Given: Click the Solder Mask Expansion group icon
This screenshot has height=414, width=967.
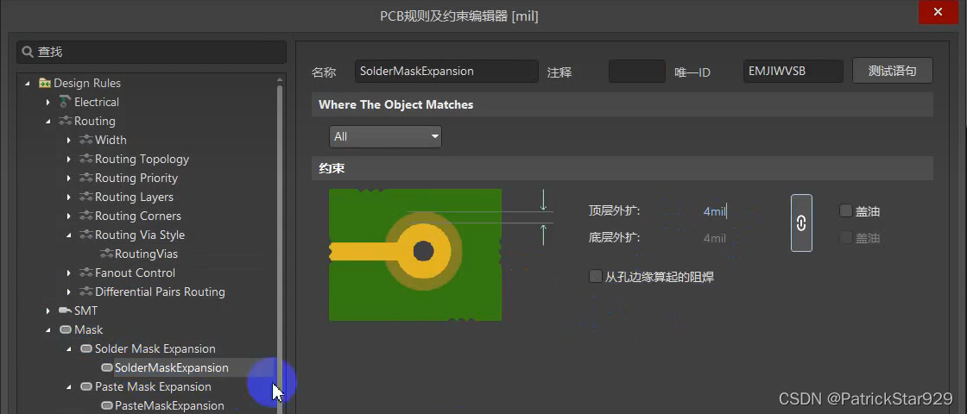Looking at the screenshot, I should coord(85,348).
